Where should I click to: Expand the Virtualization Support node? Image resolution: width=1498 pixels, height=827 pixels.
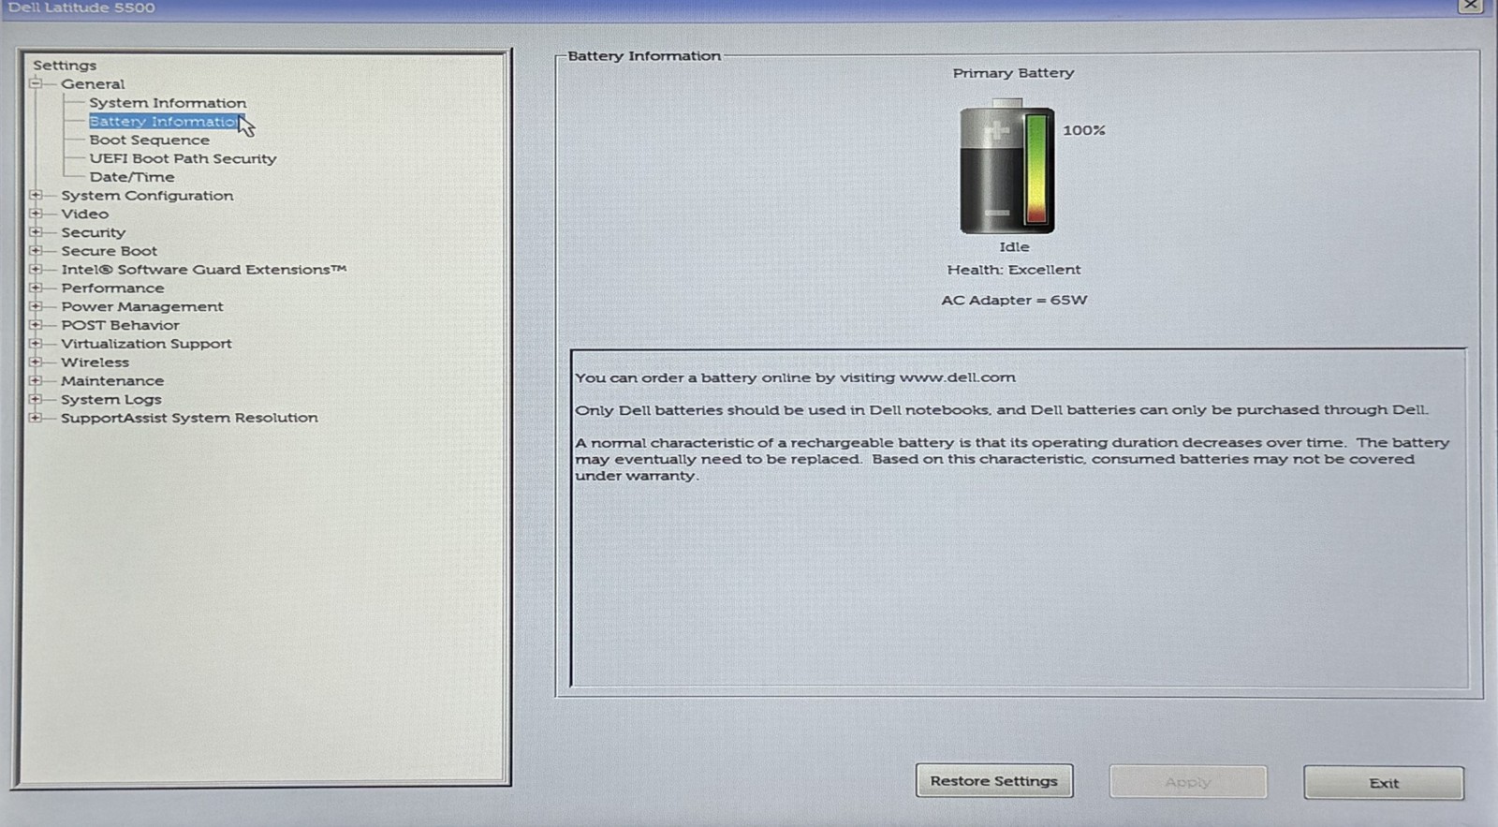pos(36,344)
